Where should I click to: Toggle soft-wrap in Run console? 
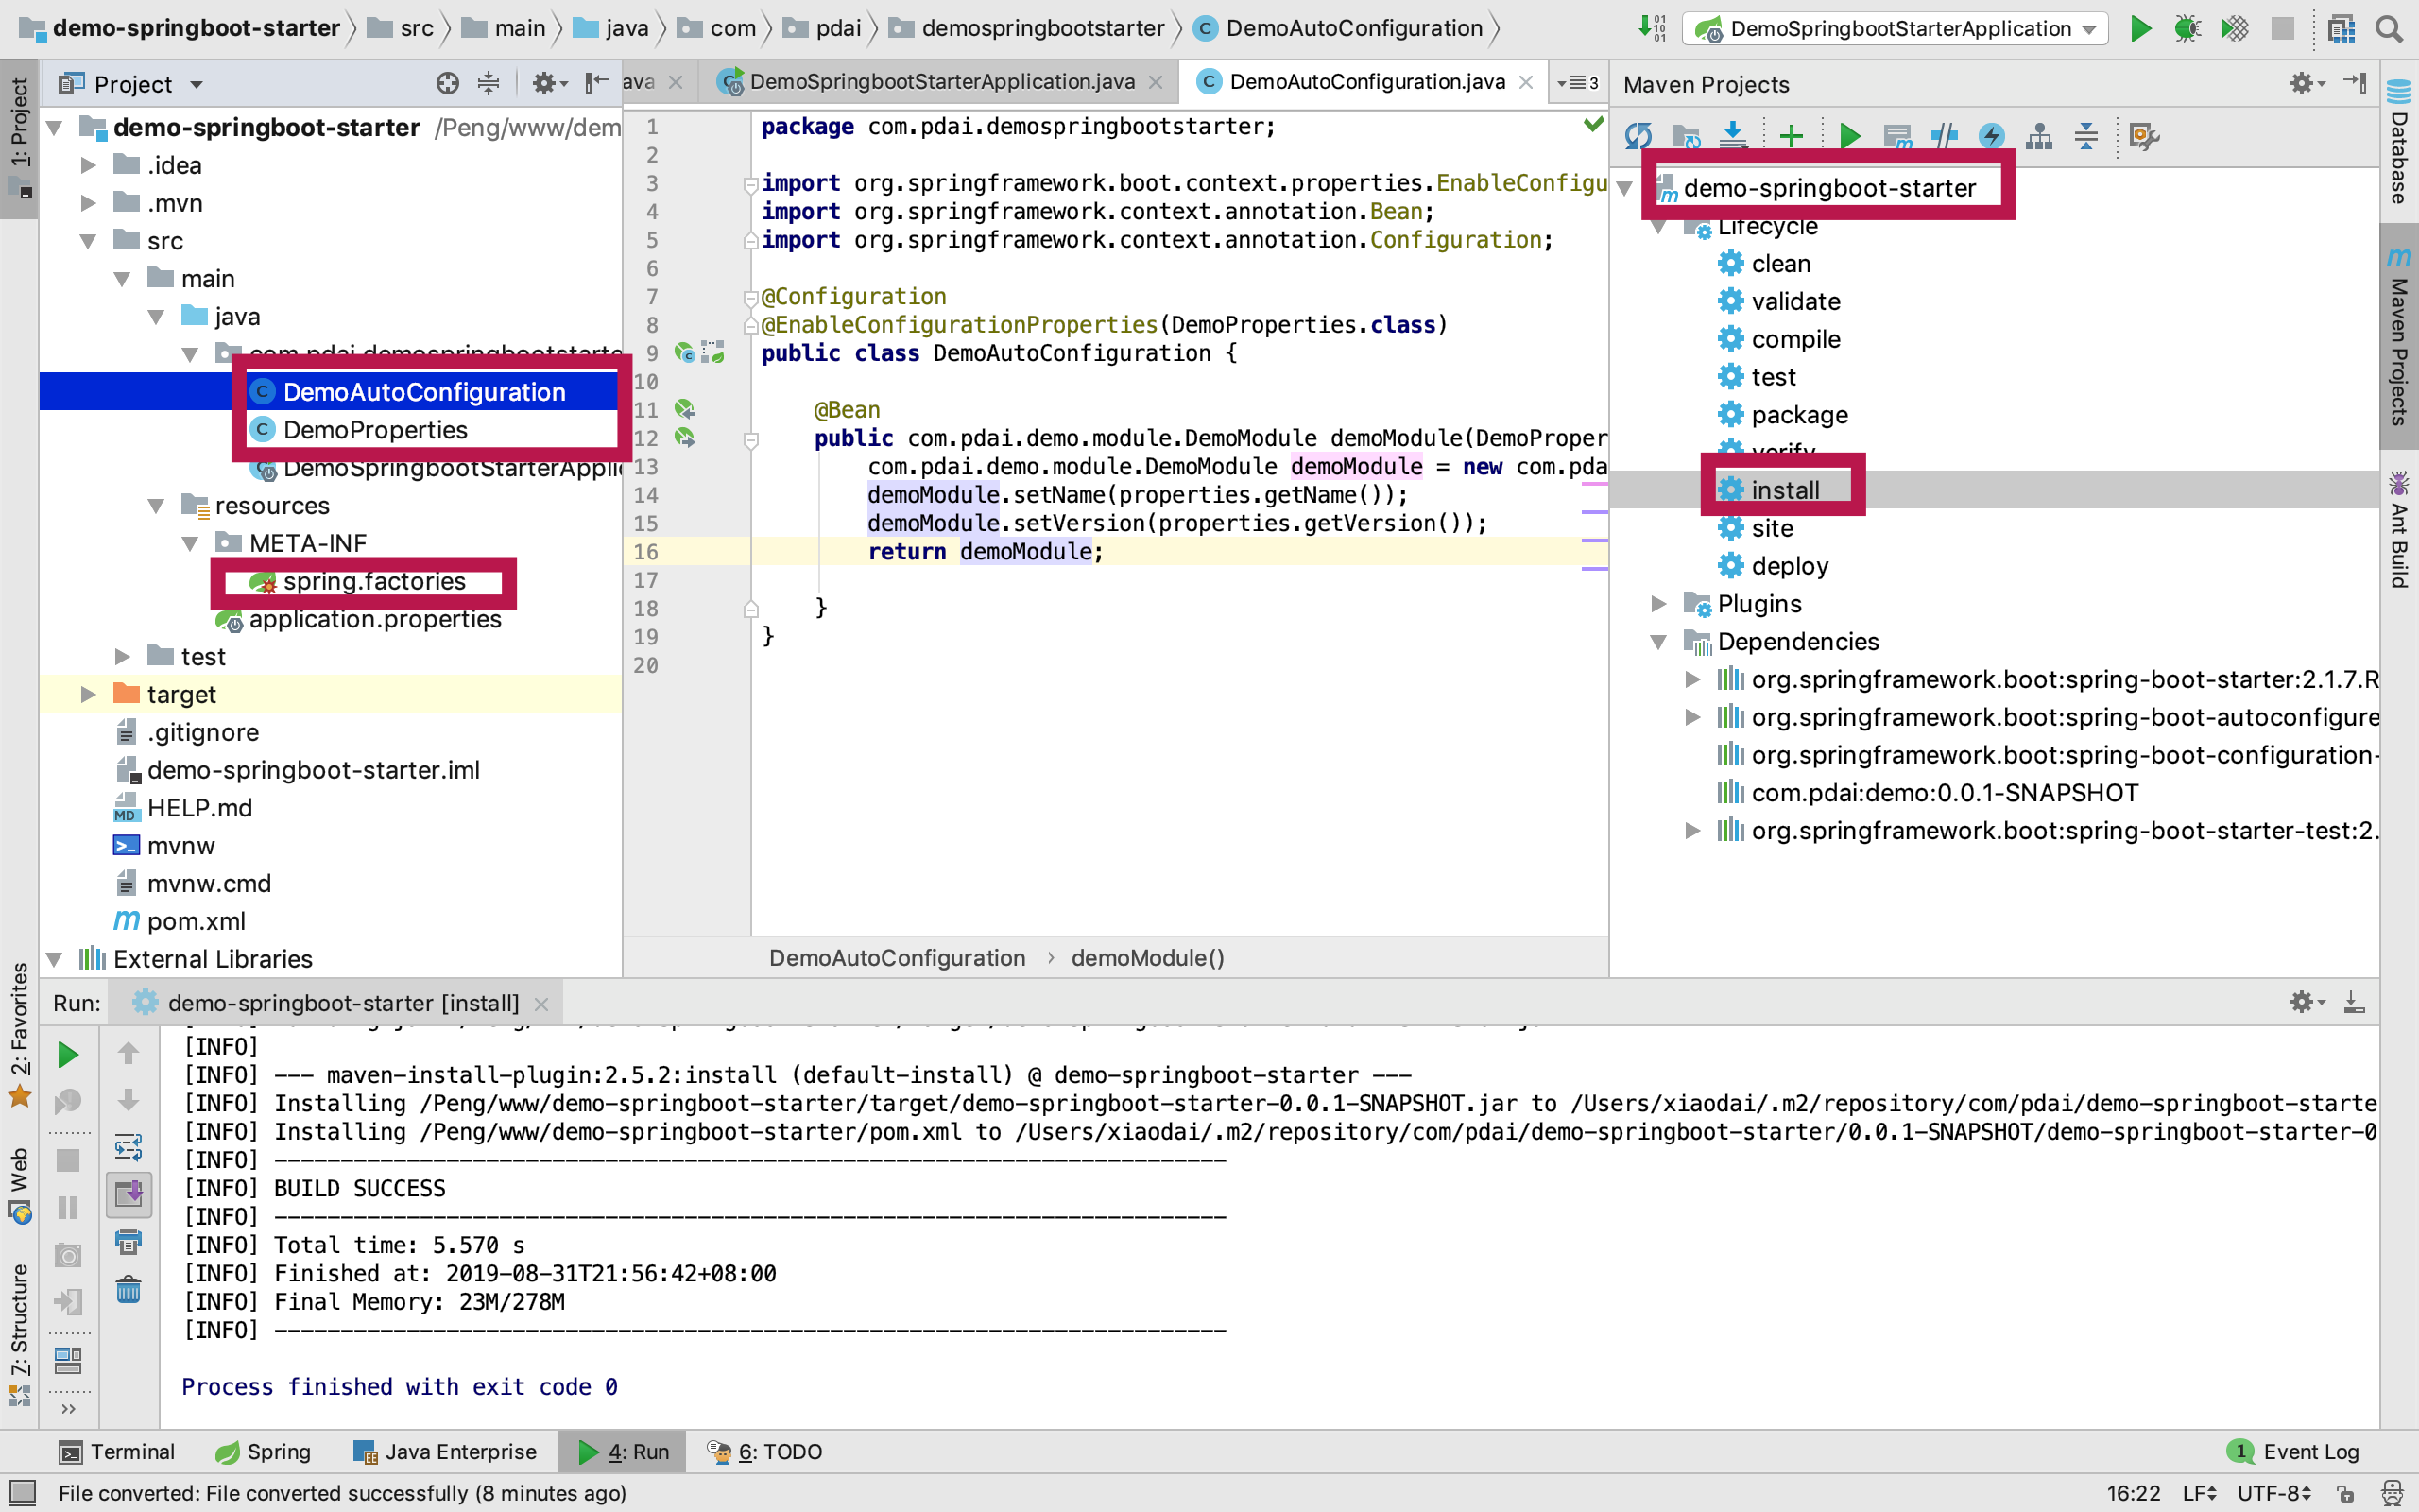pyautogui.click(x=128, y=1146)
